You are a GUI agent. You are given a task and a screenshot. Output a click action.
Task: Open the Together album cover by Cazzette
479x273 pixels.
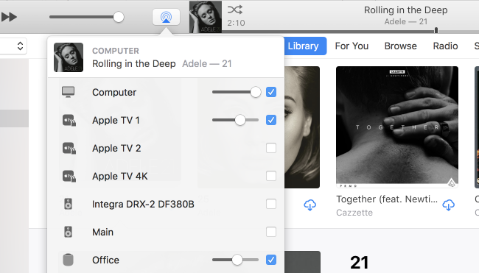tap(396, 127)
